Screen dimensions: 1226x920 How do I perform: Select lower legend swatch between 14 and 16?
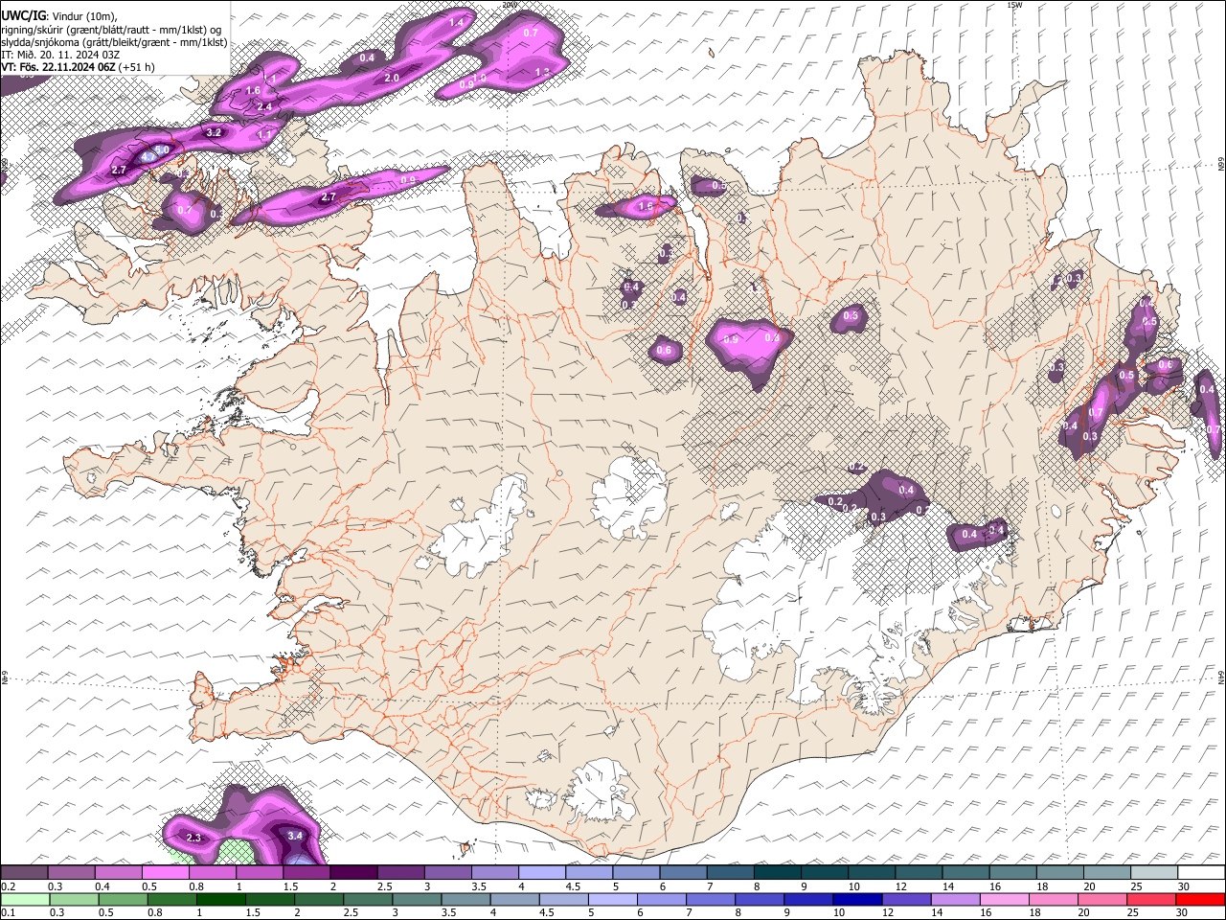click(x=954, y=899)
